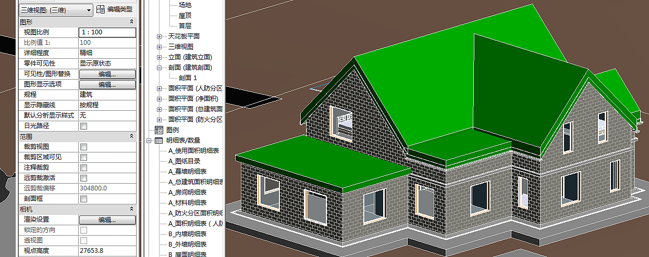Select A_使用面积明细表 schedule
The height and width of the screenshot is (257, 649).
[x=193, y=151]
